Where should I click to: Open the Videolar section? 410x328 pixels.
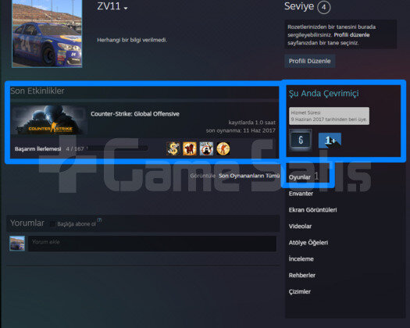point(300,226)
